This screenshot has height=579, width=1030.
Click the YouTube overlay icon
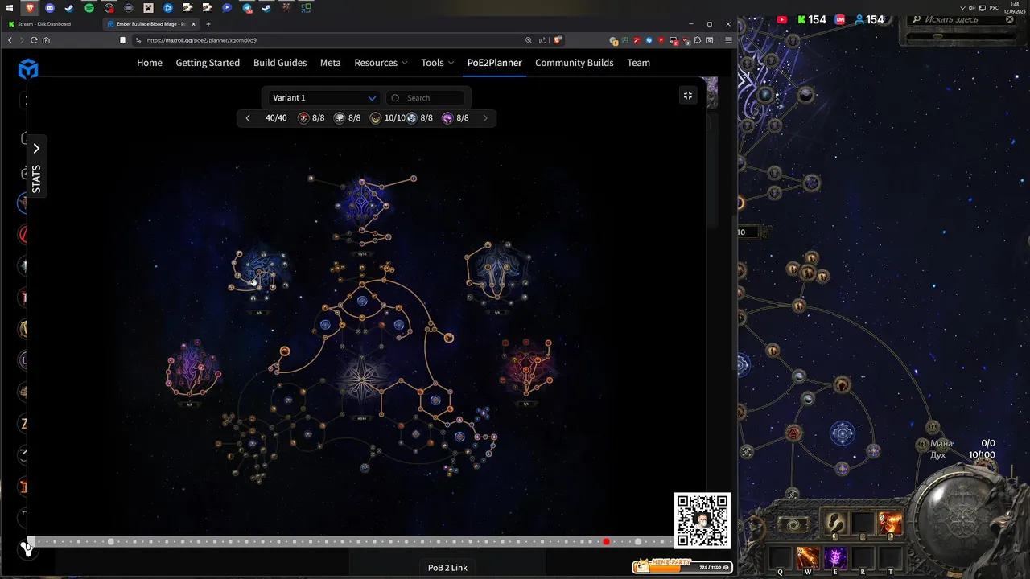click(782, 19)
